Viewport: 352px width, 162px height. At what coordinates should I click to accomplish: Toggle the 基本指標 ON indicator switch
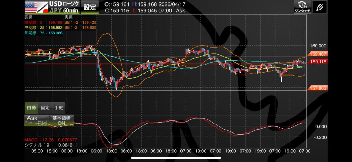point(61,120)
